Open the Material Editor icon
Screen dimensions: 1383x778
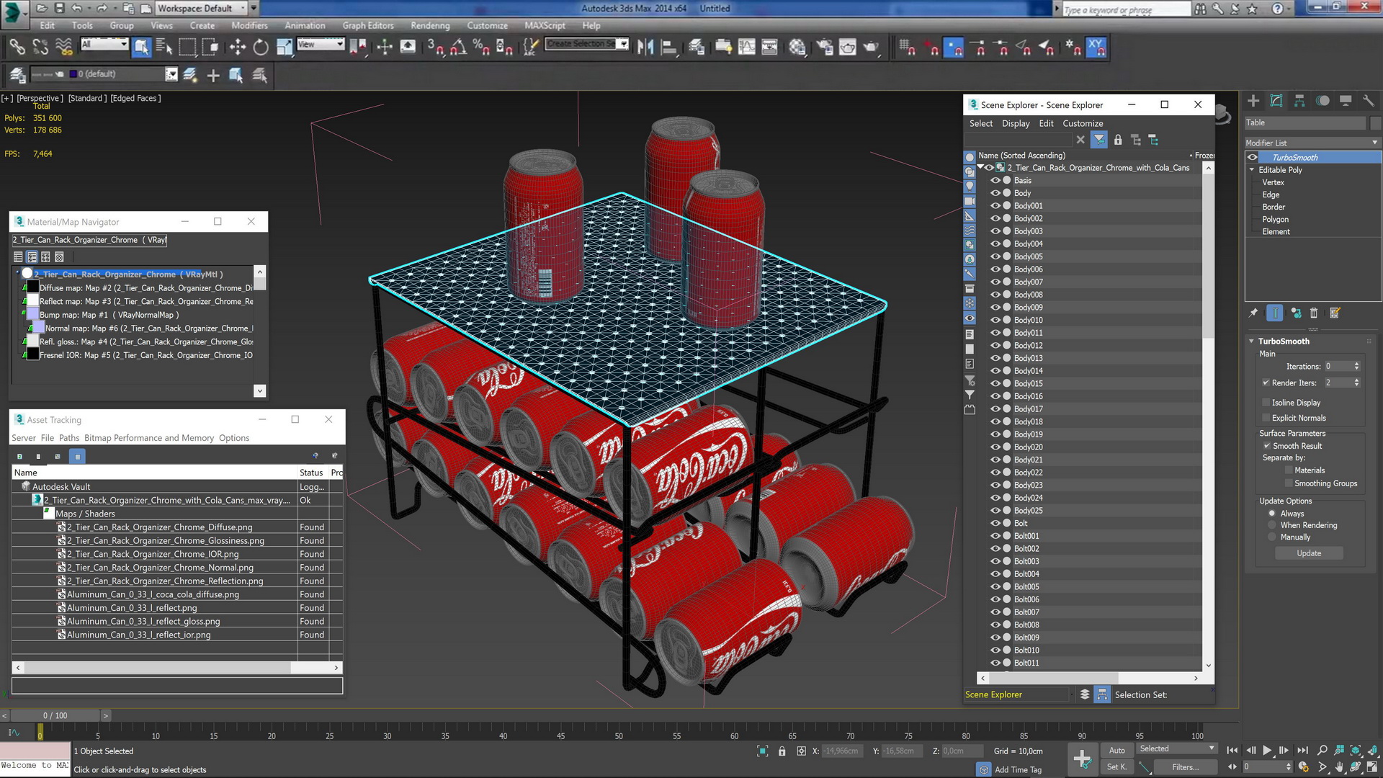click(x=797, y=48)
